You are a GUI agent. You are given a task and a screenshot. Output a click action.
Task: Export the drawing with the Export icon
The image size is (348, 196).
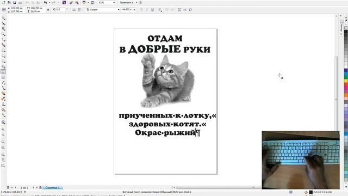pos(77,3)
